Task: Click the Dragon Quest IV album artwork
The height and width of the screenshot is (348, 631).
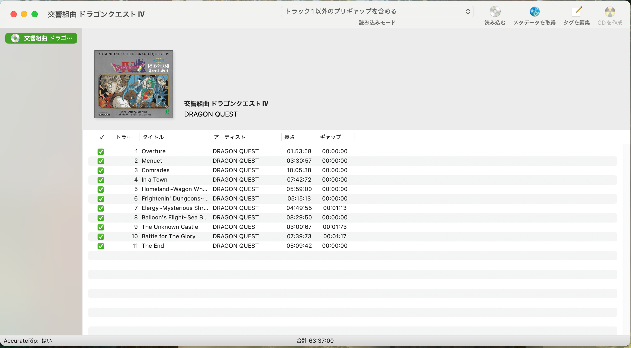Action: pyautogui.click(x=134, y=84)
